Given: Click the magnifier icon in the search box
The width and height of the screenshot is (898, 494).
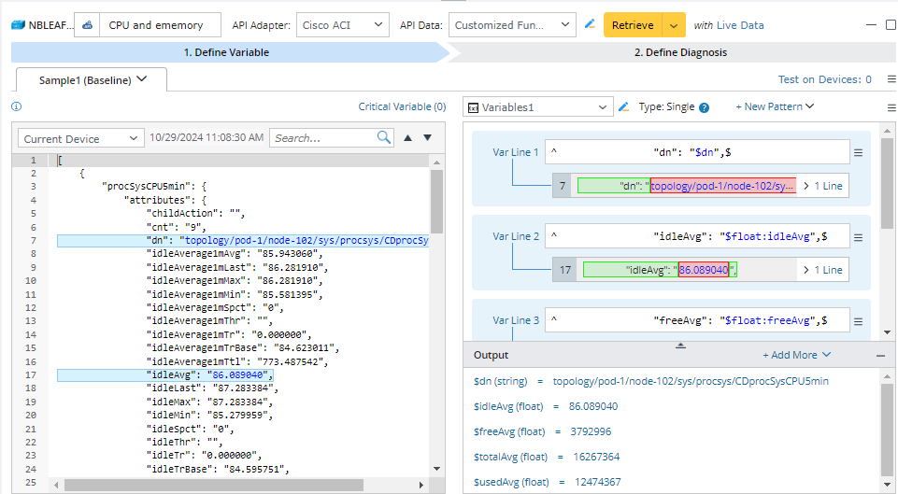Looking at the screenshot, I should (384, 138).
